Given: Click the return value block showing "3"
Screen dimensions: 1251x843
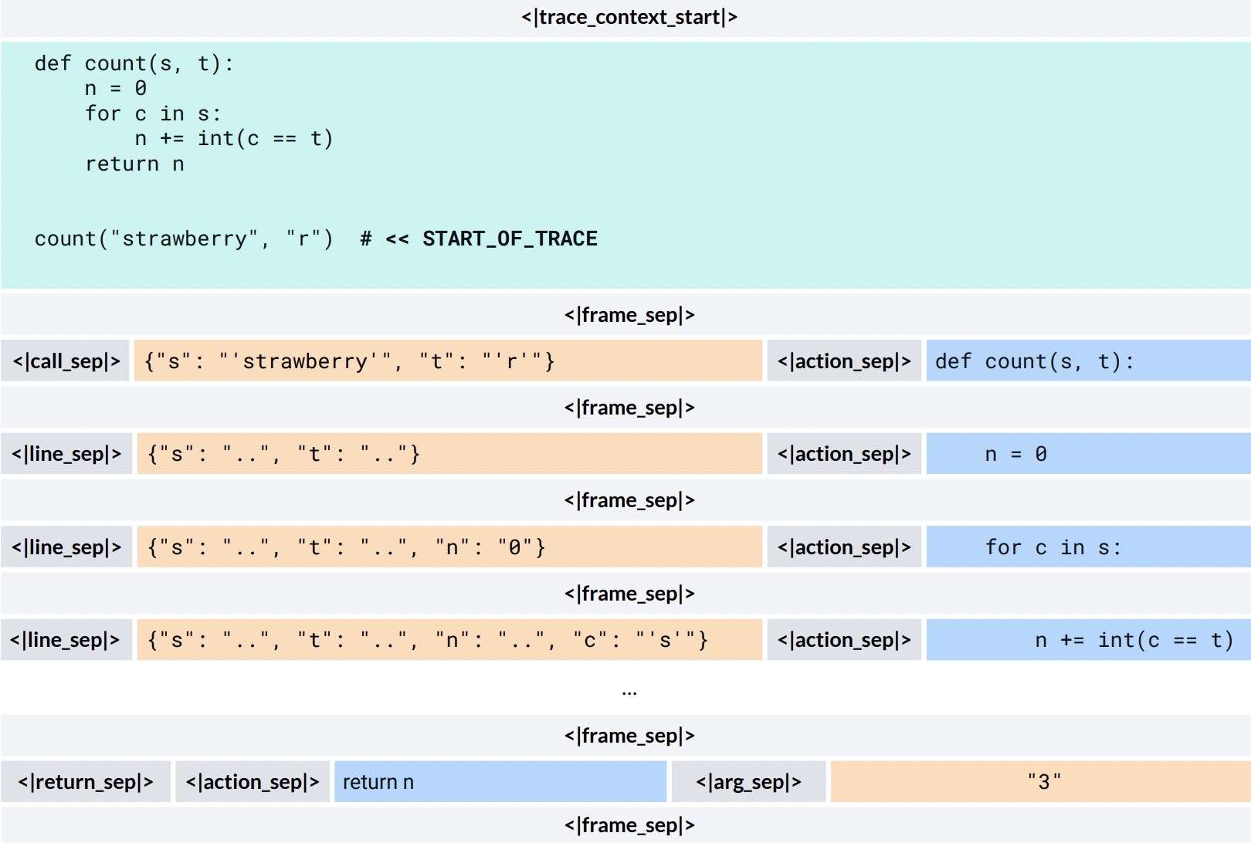Looking at the screenshot, I should pos(1039,782).
